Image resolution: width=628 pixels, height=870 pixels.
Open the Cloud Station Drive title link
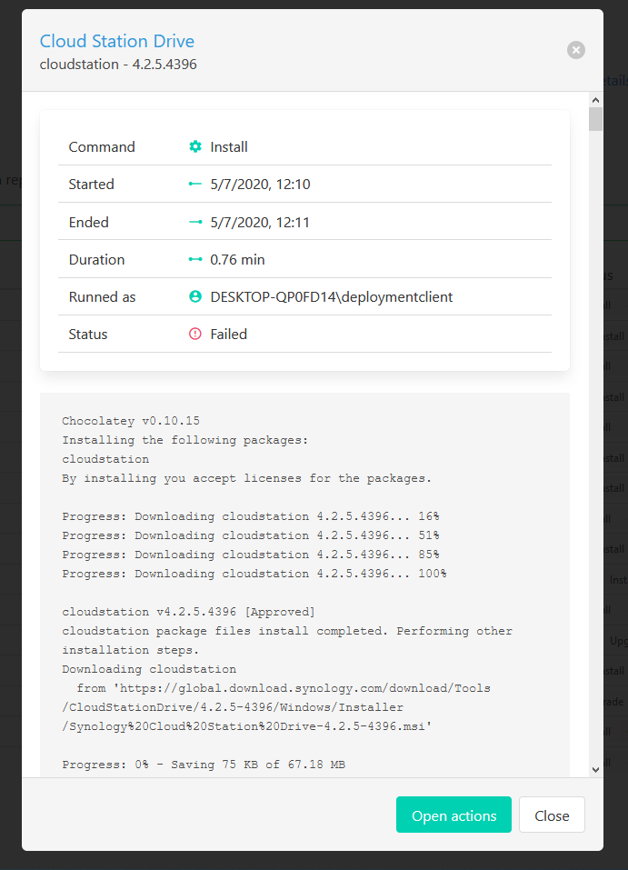117,41
